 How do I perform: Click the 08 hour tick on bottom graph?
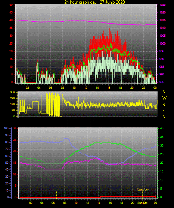[65, 203]
